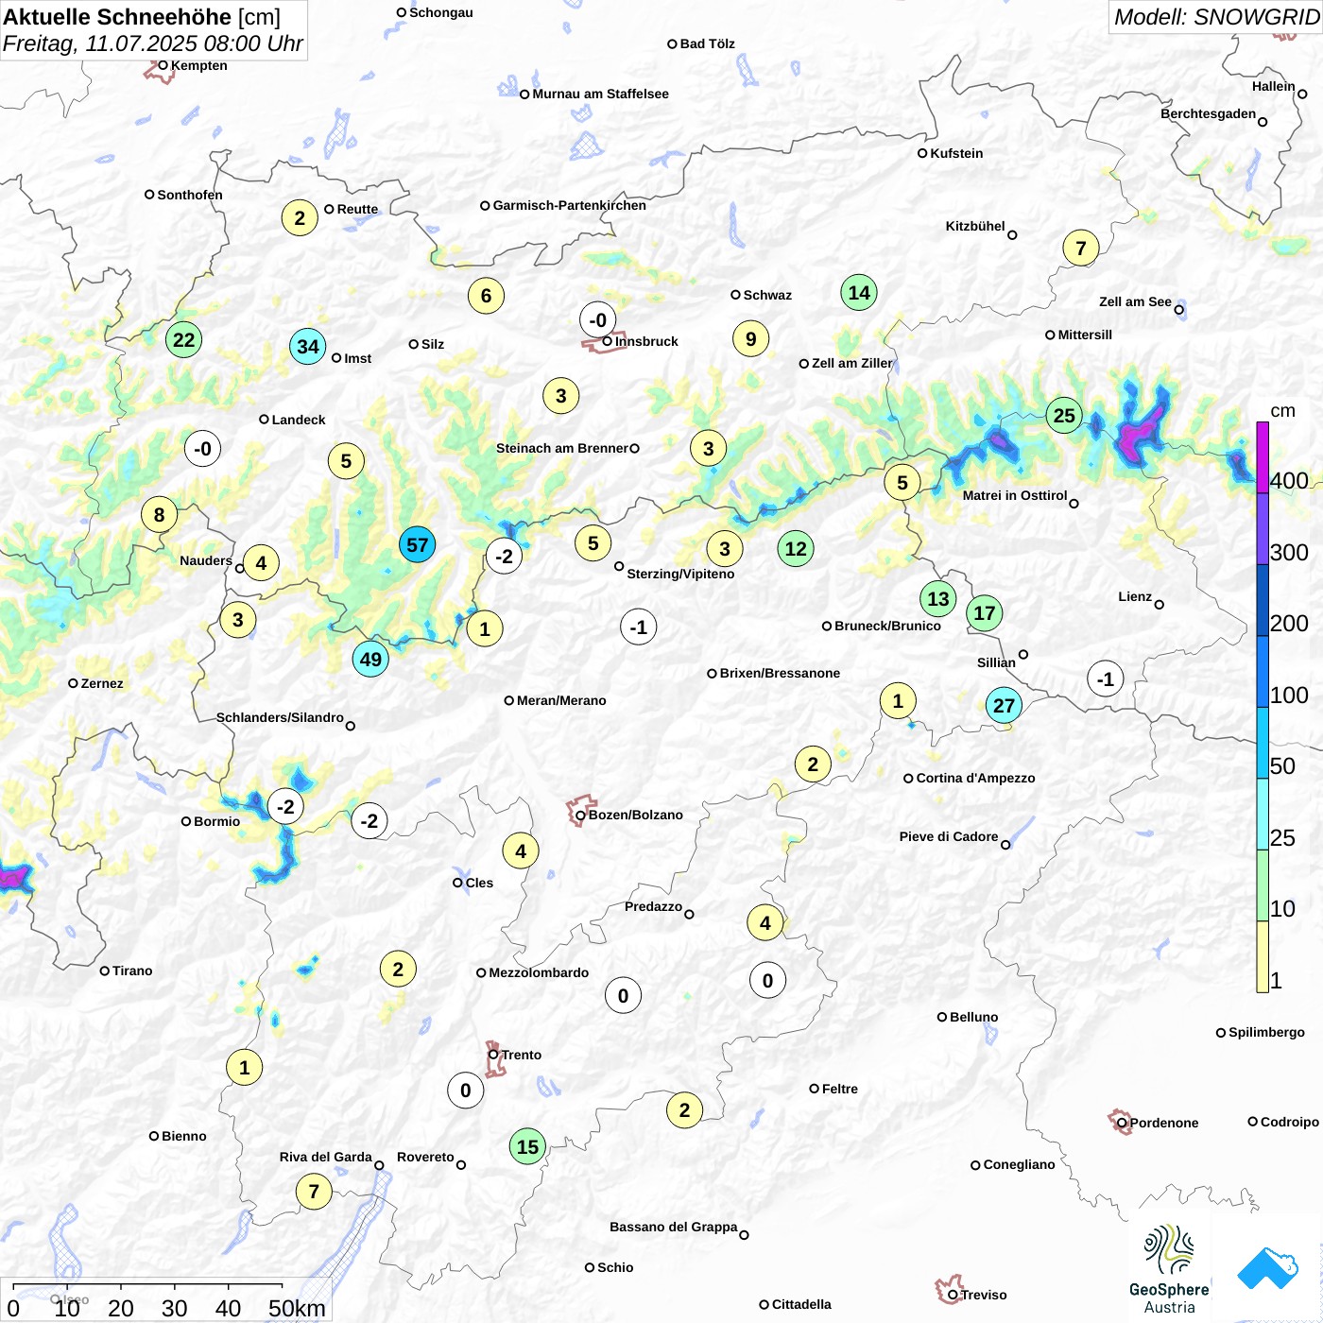
Task: Select the 12 cm green marker
Action: coord(796,549)
